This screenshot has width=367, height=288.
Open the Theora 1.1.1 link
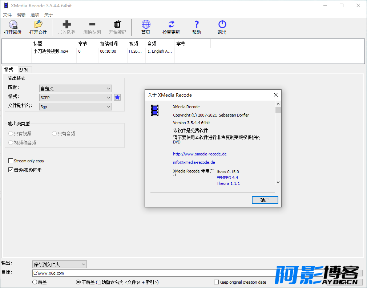point(228,183)
